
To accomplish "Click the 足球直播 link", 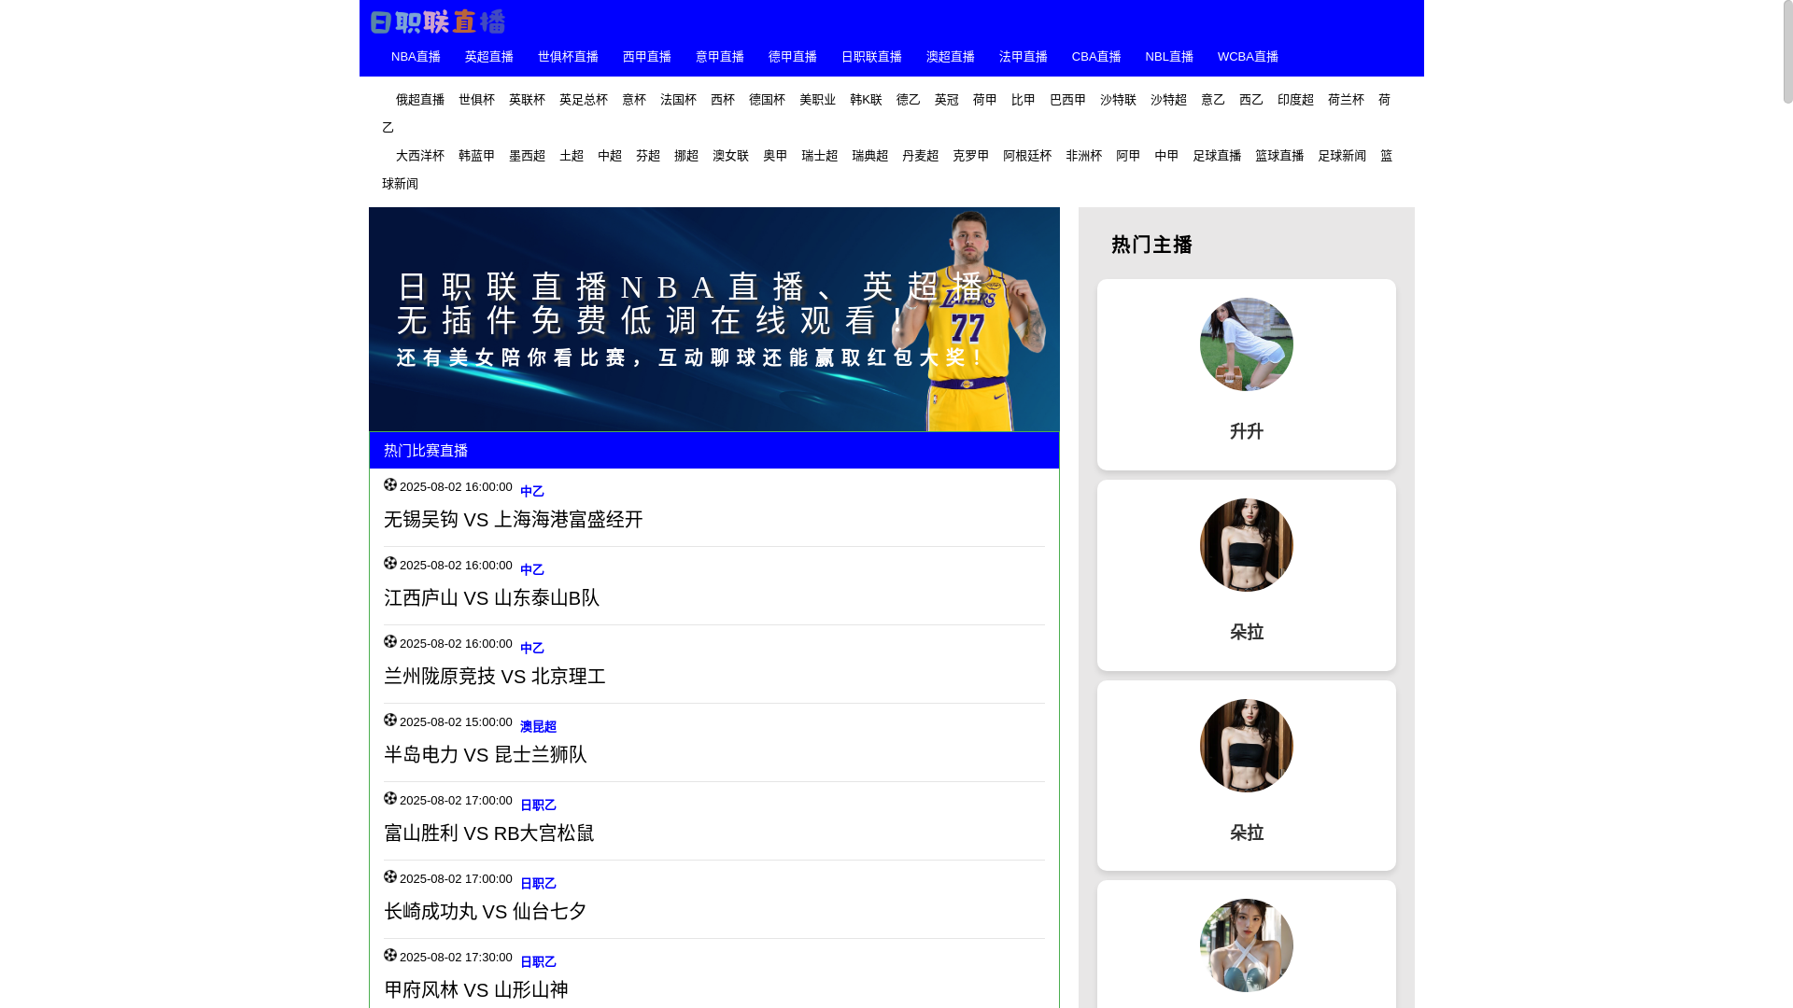I will pyautogui.click(x=1217, y=156).
